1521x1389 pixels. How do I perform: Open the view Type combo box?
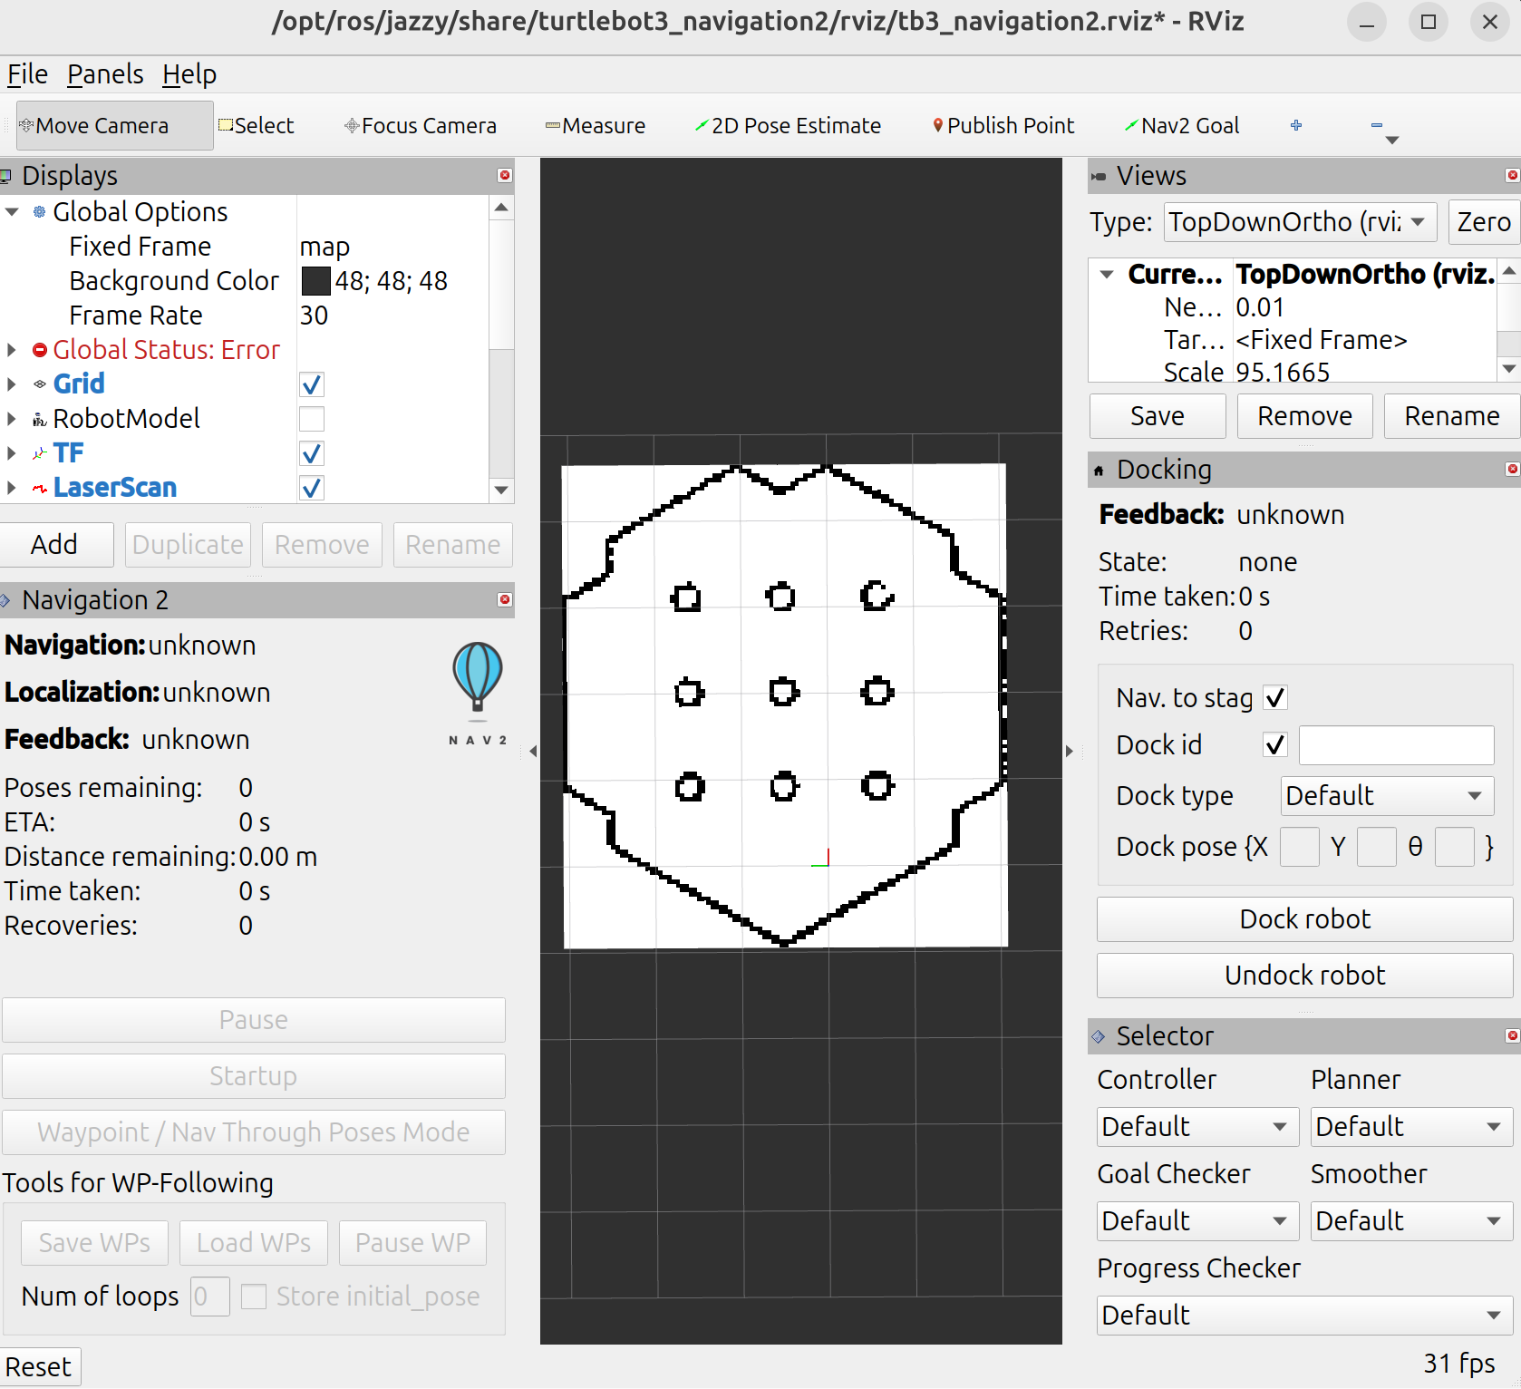(x=1300, y=222)
